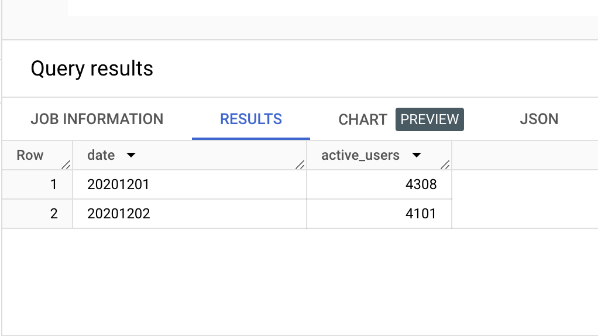Open the date column dropdown arrow
The width and height of the screenshot is (598, 336).
click(131, 155)
